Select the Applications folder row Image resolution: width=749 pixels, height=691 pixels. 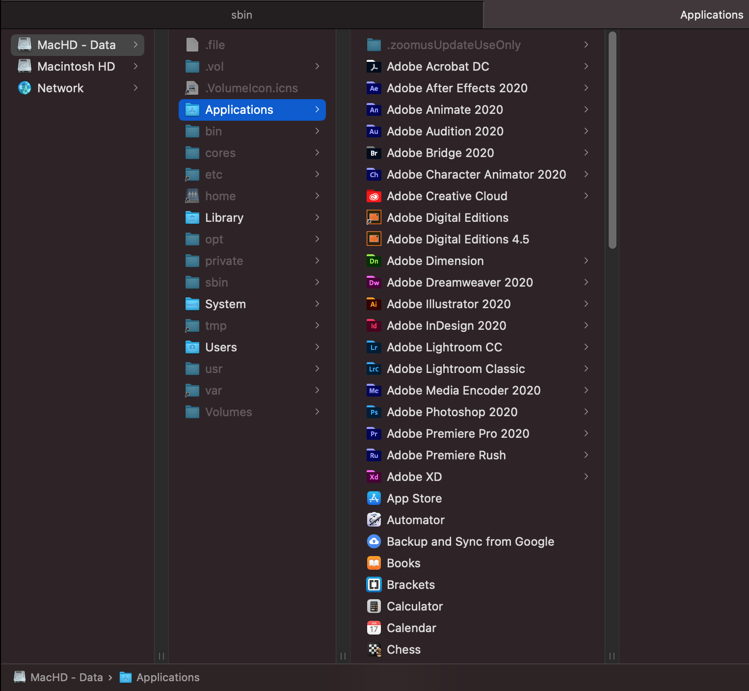252,109
